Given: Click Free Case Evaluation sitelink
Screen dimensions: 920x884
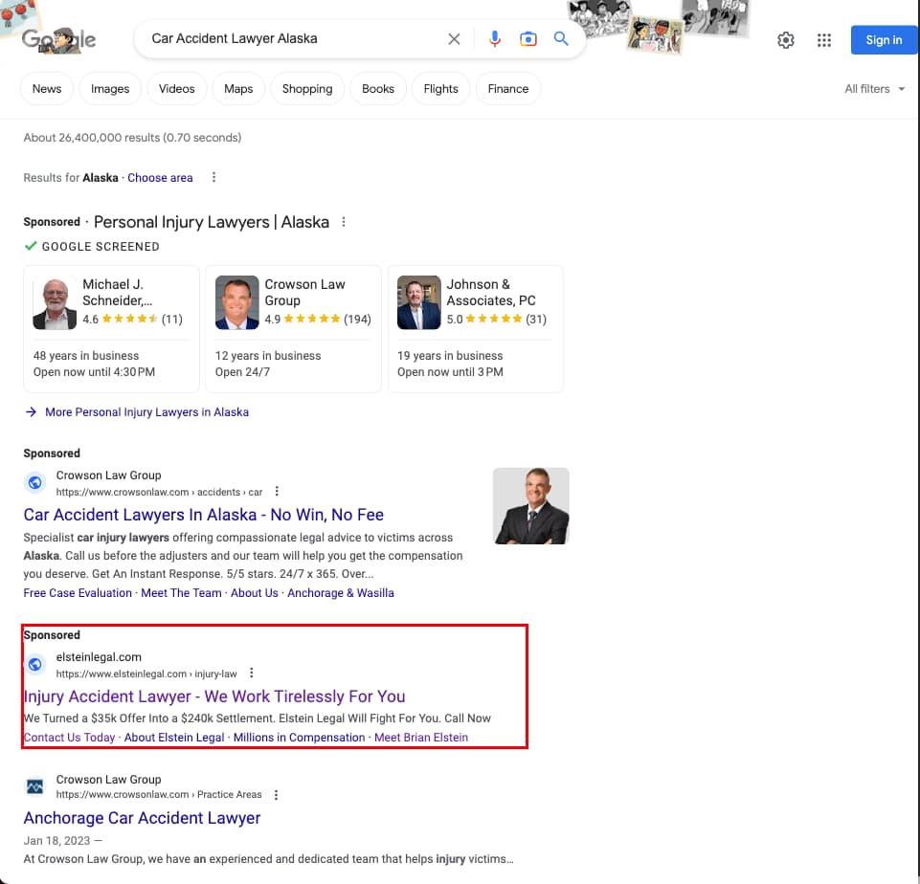Looking at the screenshot, I should click(x=78, y=593).
